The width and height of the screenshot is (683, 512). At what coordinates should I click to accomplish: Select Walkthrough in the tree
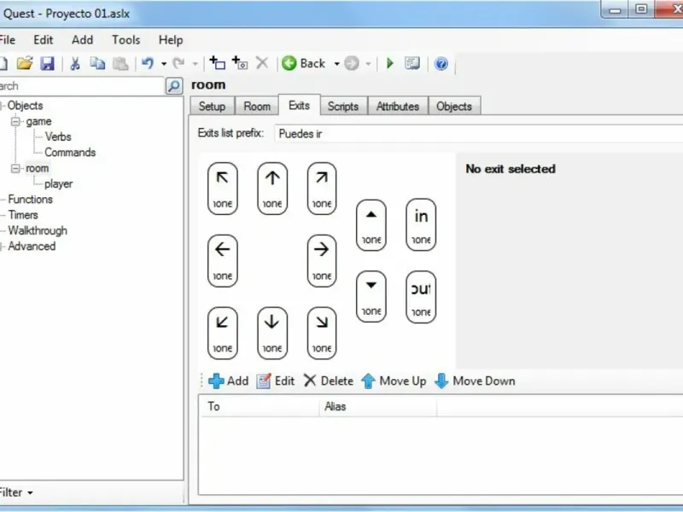38,230
